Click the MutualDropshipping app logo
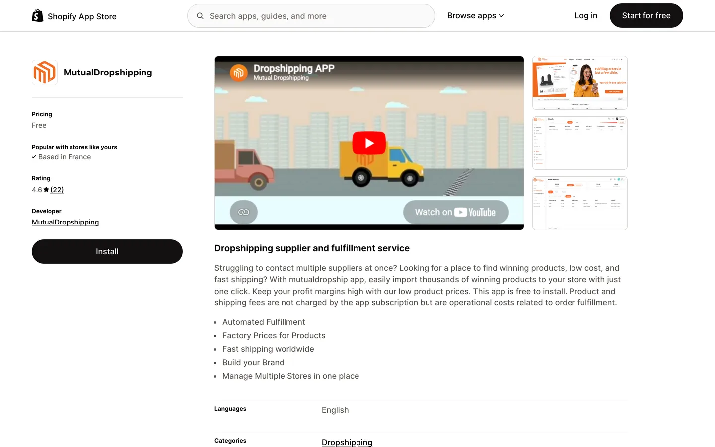The height and width of the screenshot is (447, 715). pos(45,73)
